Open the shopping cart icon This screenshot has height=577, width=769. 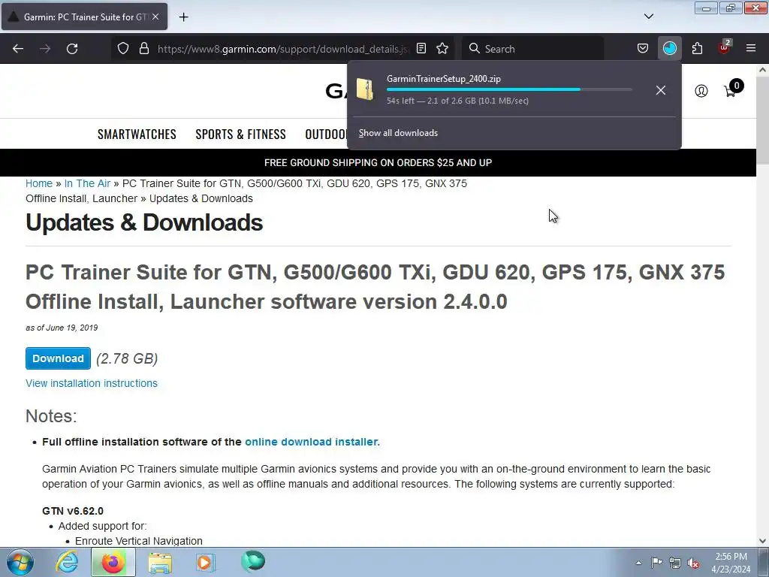733,89
